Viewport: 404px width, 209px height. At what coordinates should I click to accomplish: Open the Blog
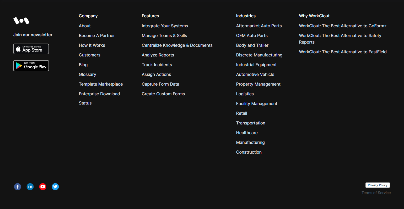[x=83, y=65]
